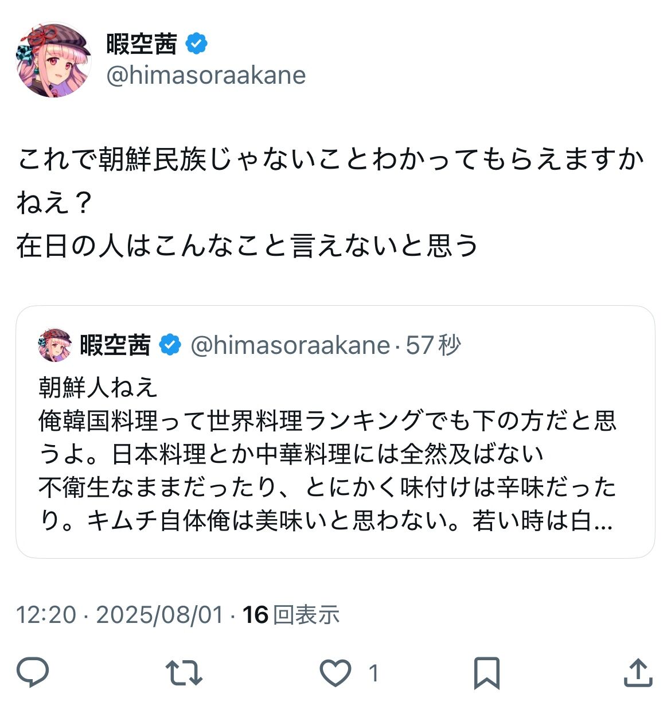Click the 57秒 timestamp on the quoted post
Image resolution: width=671 pixels, height=721 pixels.
pos(433,345)
